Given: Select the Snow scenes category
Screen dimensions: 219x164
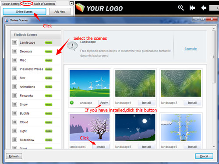Looking at the screenshot, I should (x=36, y=105).
